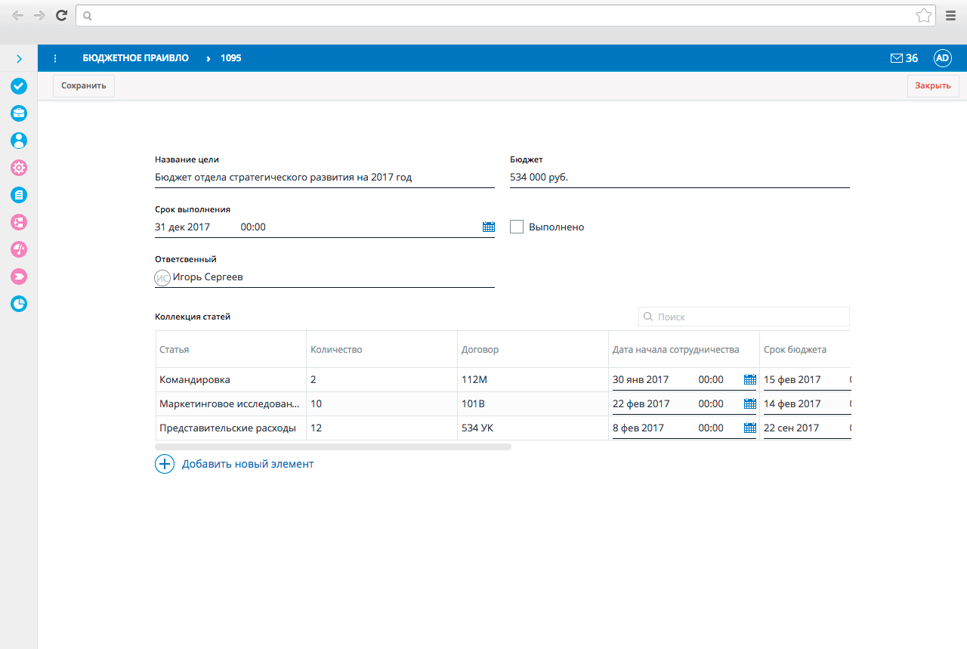Viewport: 967px width, 649px height.
Task: Click the Закрыть button
Action: point(933,86)
